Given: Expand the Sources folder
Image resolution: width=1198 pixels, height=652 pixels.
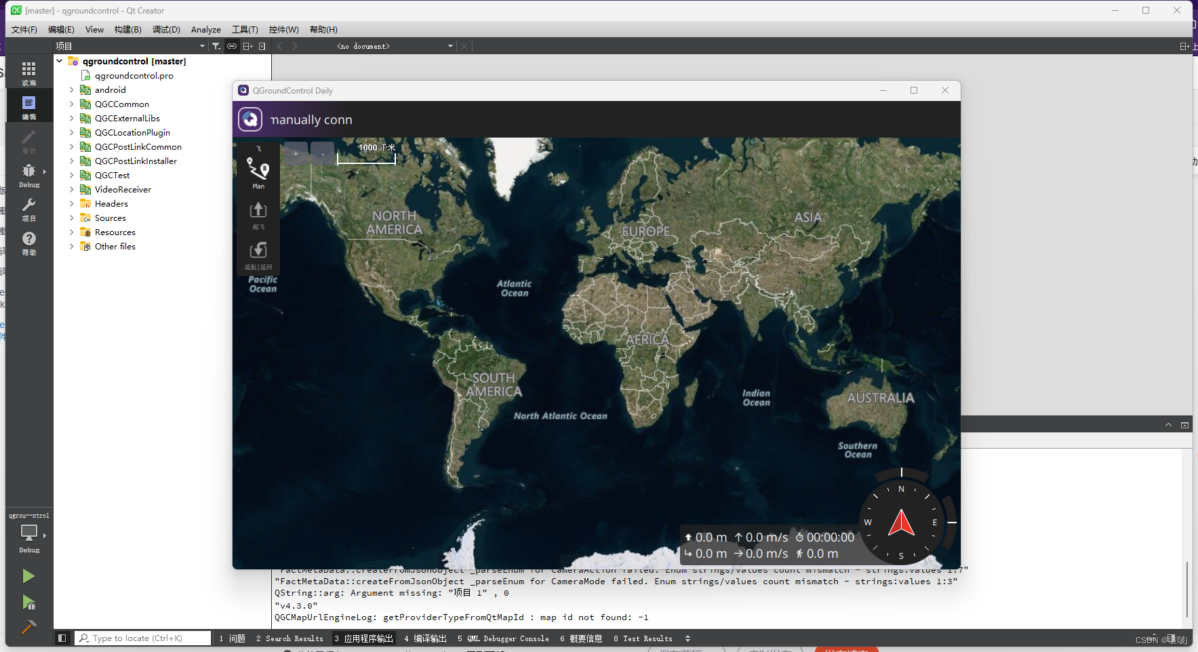Looking at the screenshot, I should tap(71, 218).
